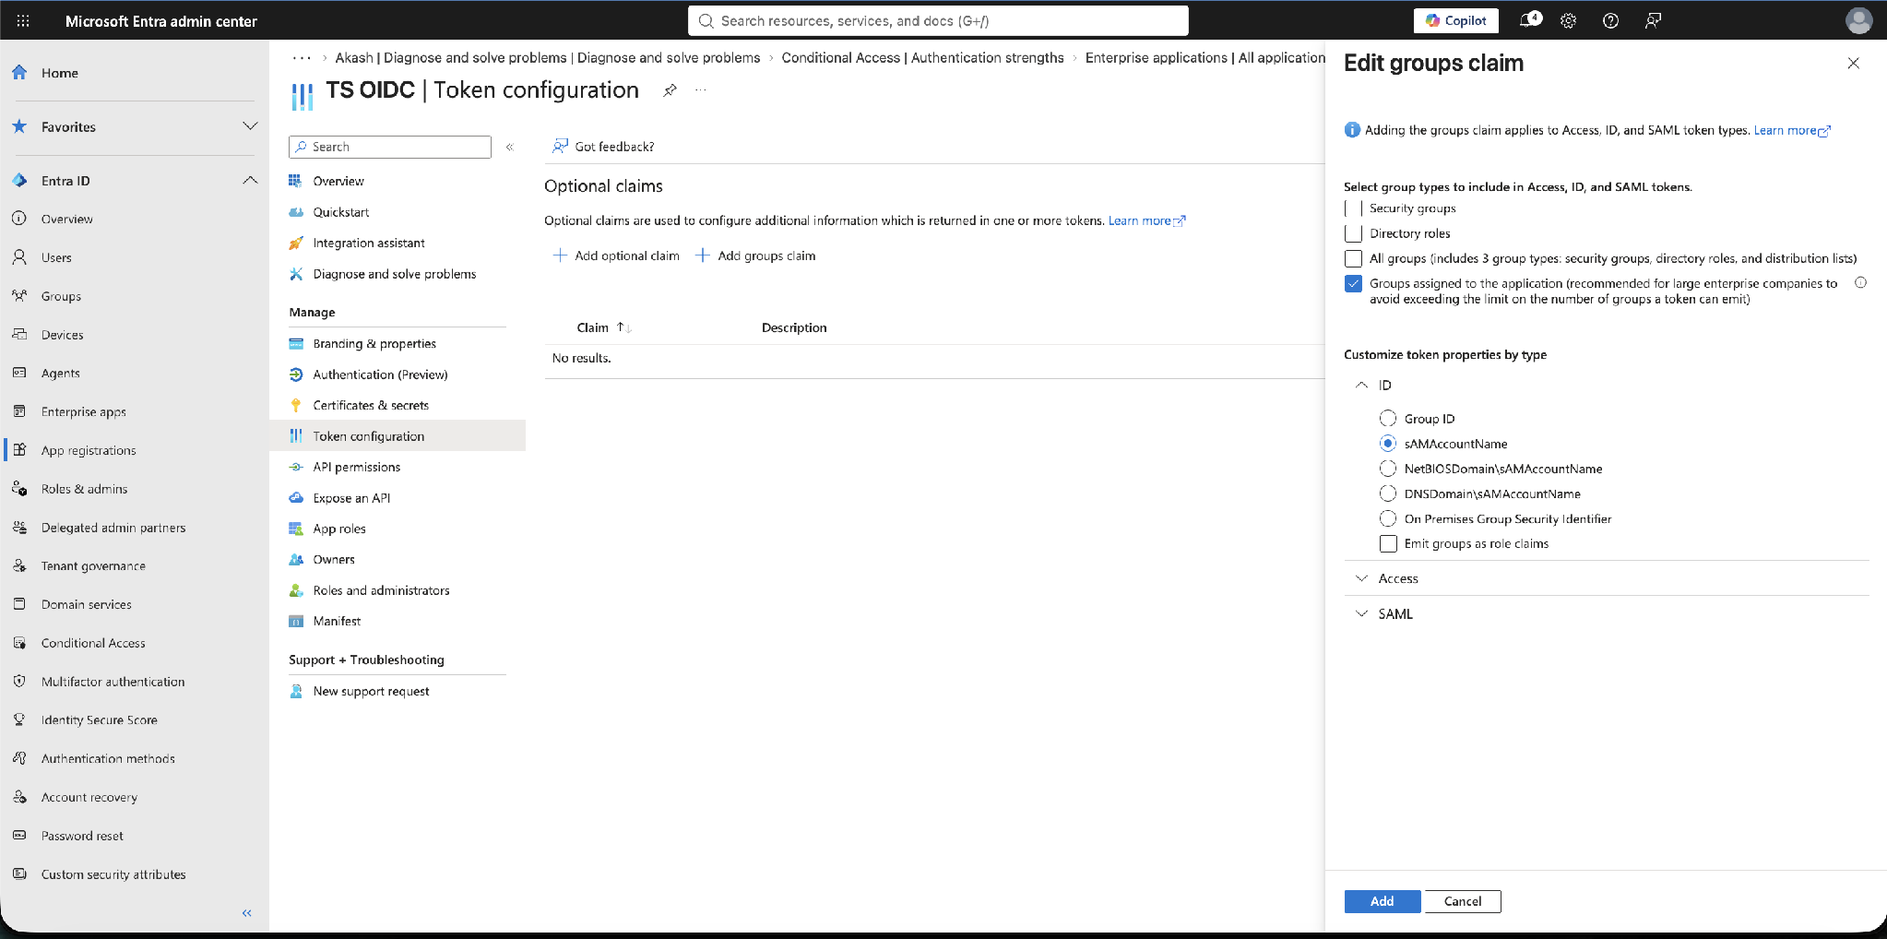
Task: Click Got feedback? link
Action: point(603,147)
